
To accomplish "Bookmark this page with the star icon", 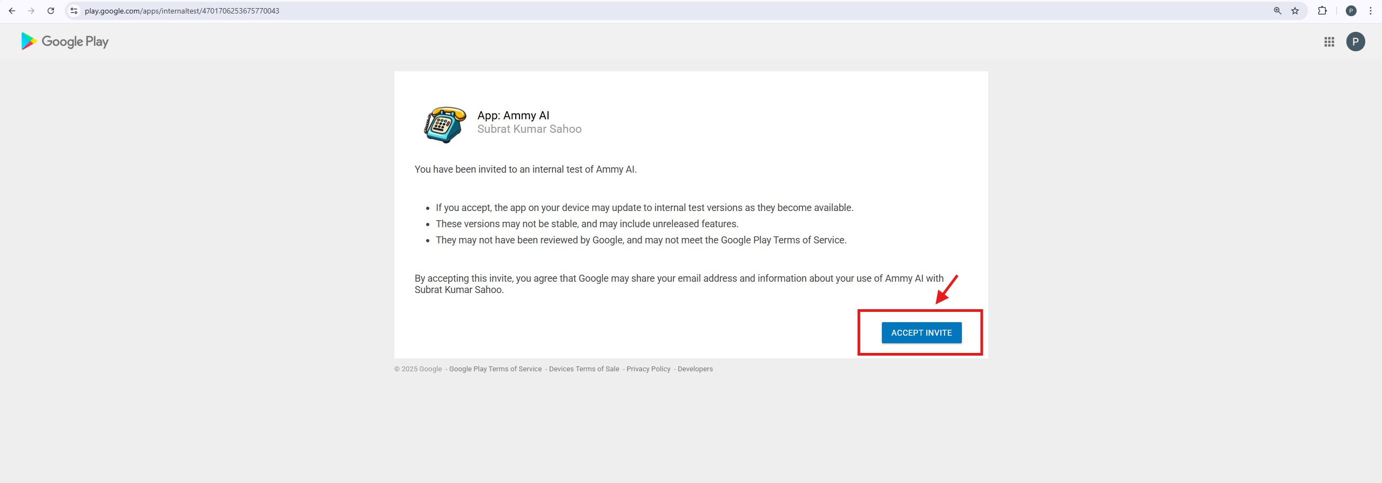I will tap(1295, 11).
